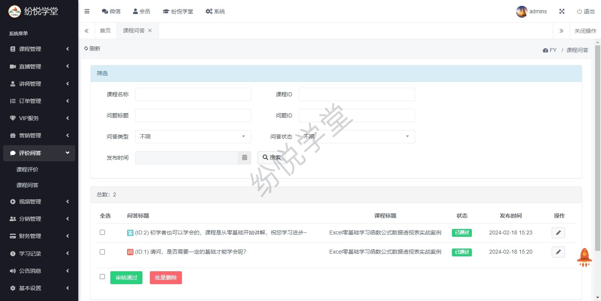601x301 pixels.
Task: Click the rocket back-to-top icon
Action: 585,258
